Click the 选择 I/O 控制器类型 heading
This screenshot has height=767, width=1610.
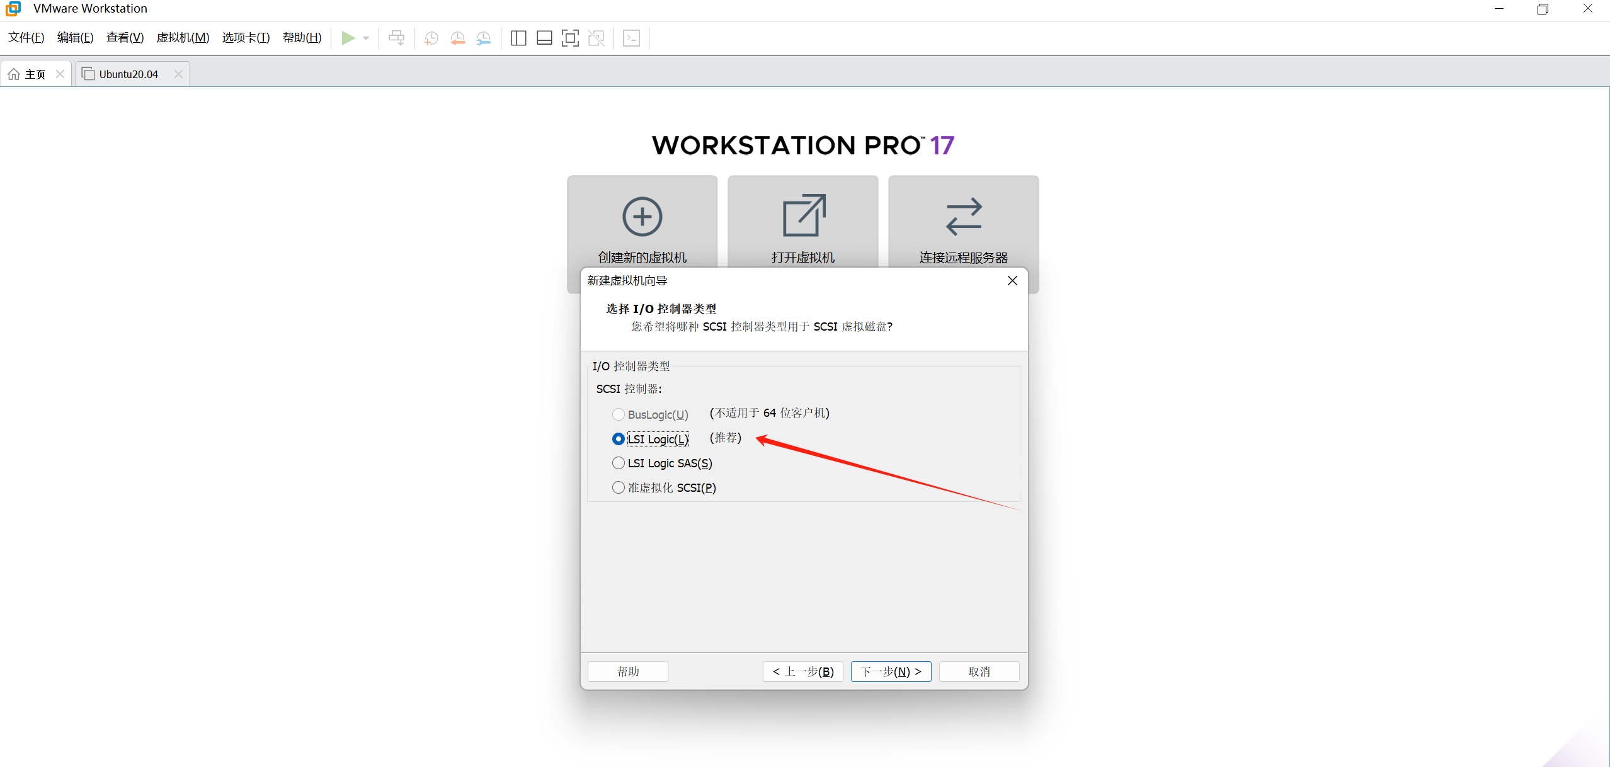coord(661,309)
